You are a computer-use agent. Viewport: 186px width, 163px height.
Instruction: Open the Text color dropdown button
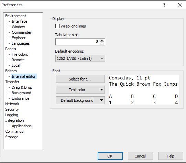(x=80, y=89)
